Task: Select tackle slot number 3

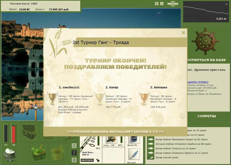Action: (74, 160)
